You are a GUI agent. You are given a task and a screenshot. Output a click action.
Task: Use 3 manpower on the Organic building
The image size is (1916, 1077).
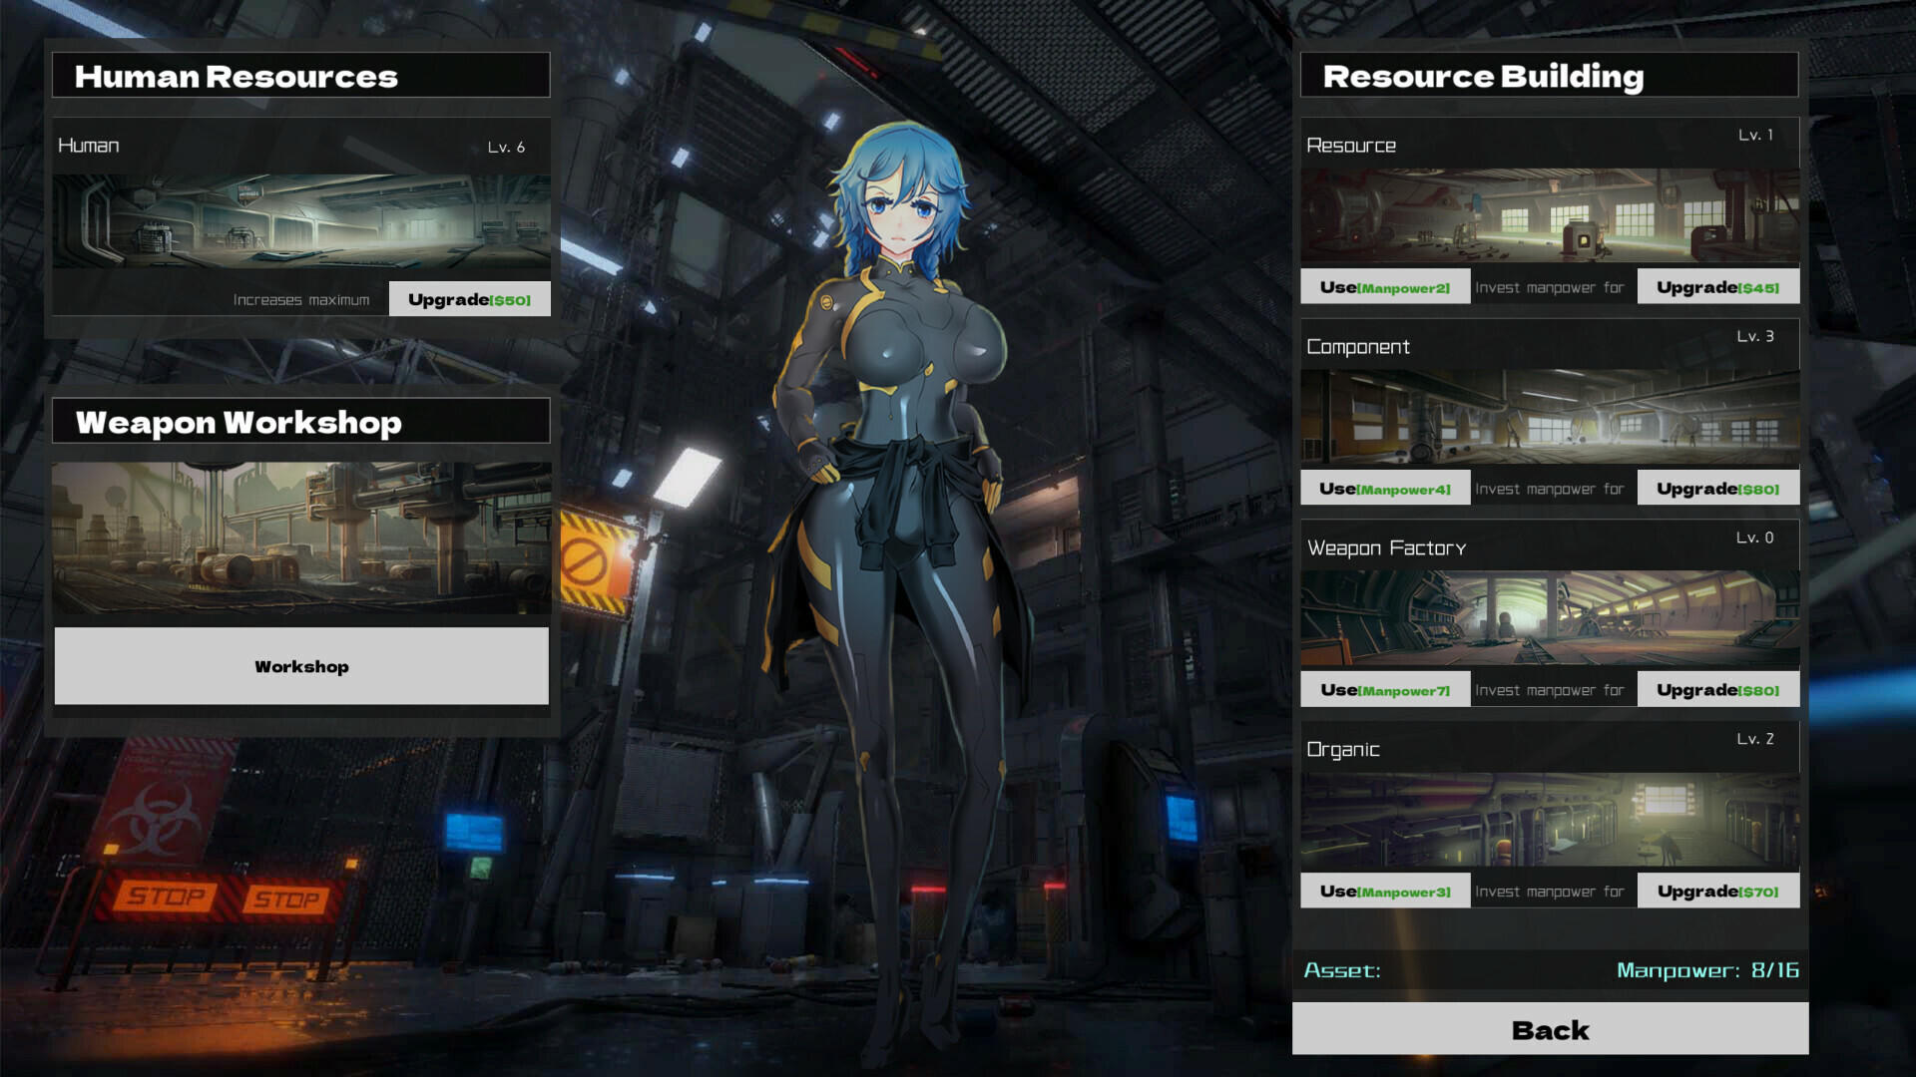[x=1385, y=890]
